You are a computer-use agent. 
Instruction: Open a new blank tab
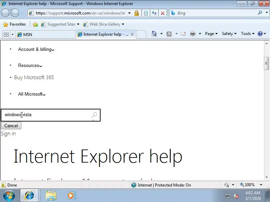pyautogui.click(x=141, y=34)
